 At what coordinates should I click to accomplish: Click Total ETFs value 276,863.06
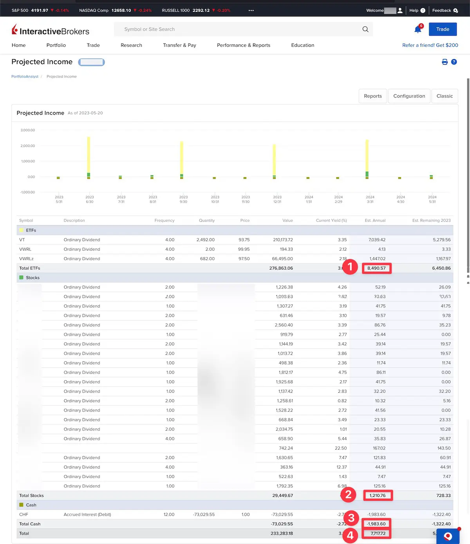click(x=281, y=268)
